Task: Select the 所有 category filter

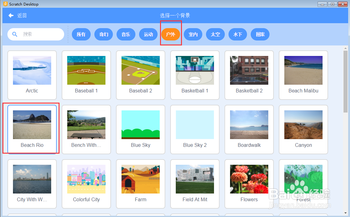Action: (x=81, y=34)
